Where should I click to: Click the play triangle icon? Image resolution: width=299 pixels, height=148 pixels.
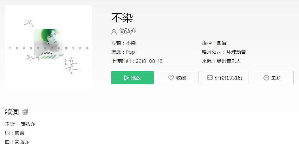127,78
